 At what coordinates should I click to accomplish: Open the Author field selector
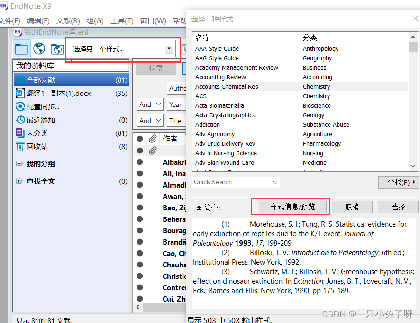176,88
